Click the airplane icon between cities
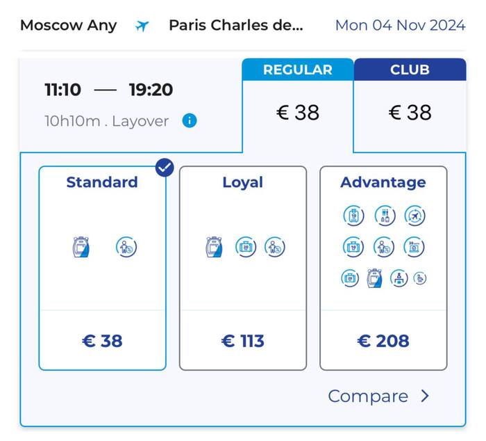Viewport: 486px width, 441px height. (x=143, y=26)
